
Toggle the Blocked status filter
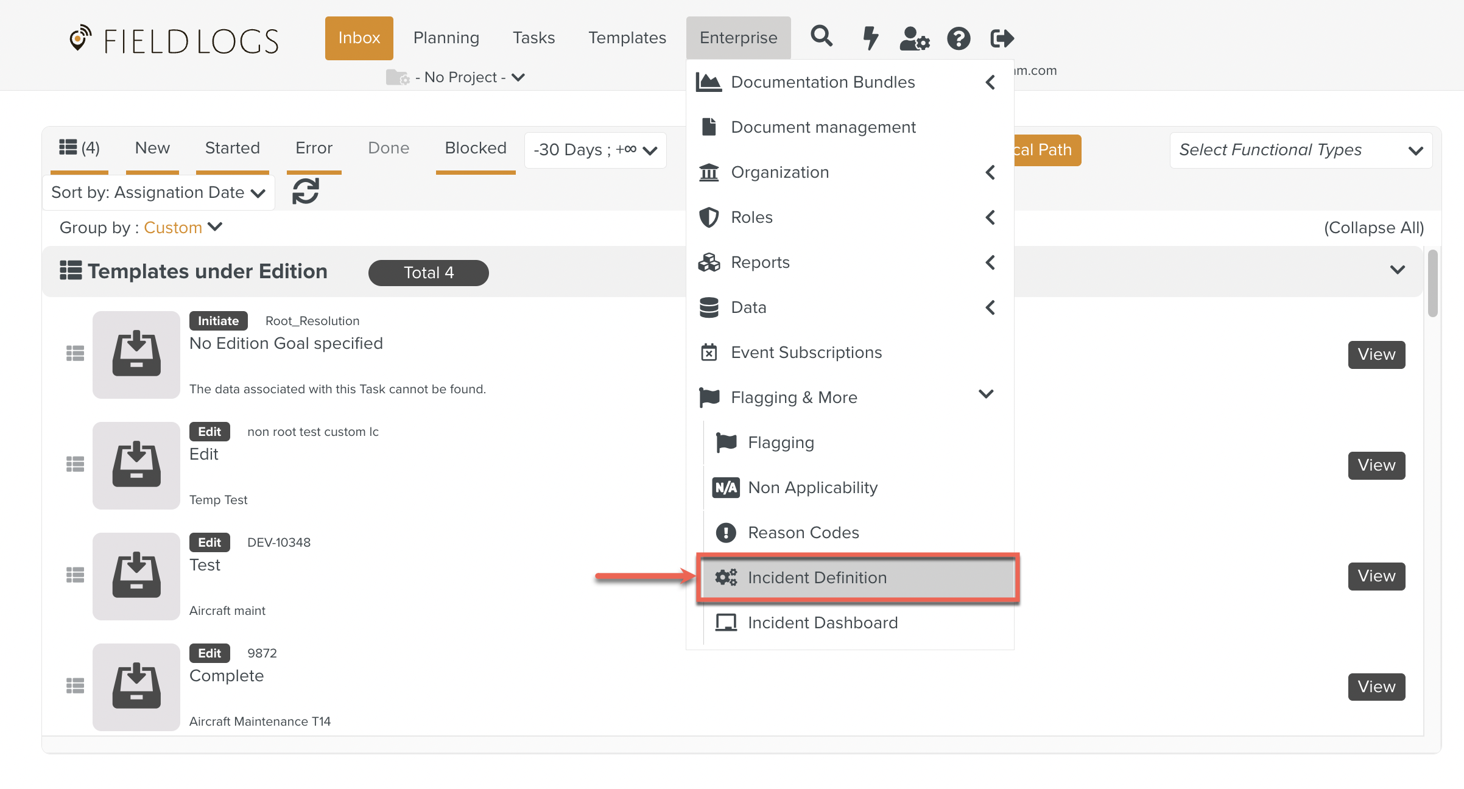pyautogui.click(x=475, y=149)
